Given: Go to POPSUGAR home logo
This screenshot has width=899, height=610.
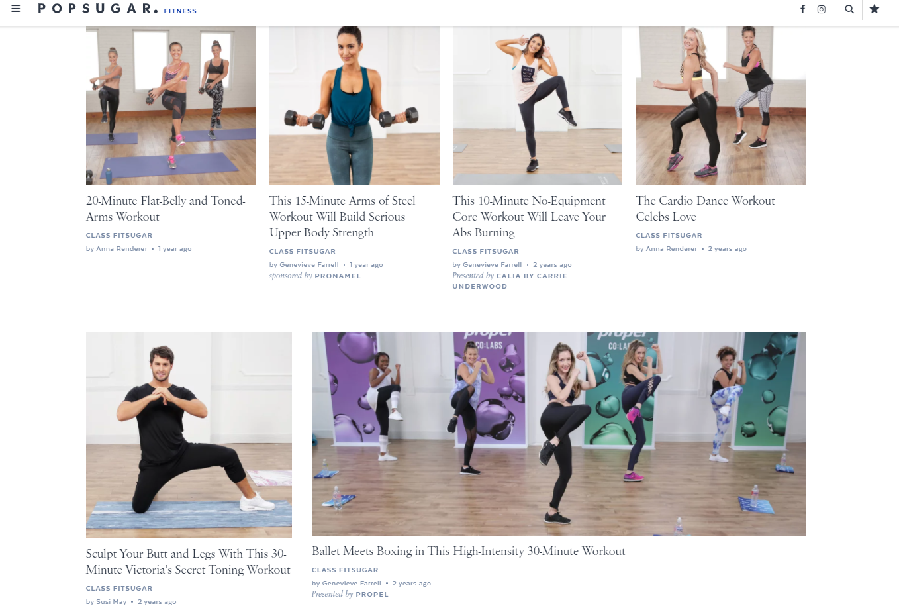Looking at the screenshot, I should point(98,9).
